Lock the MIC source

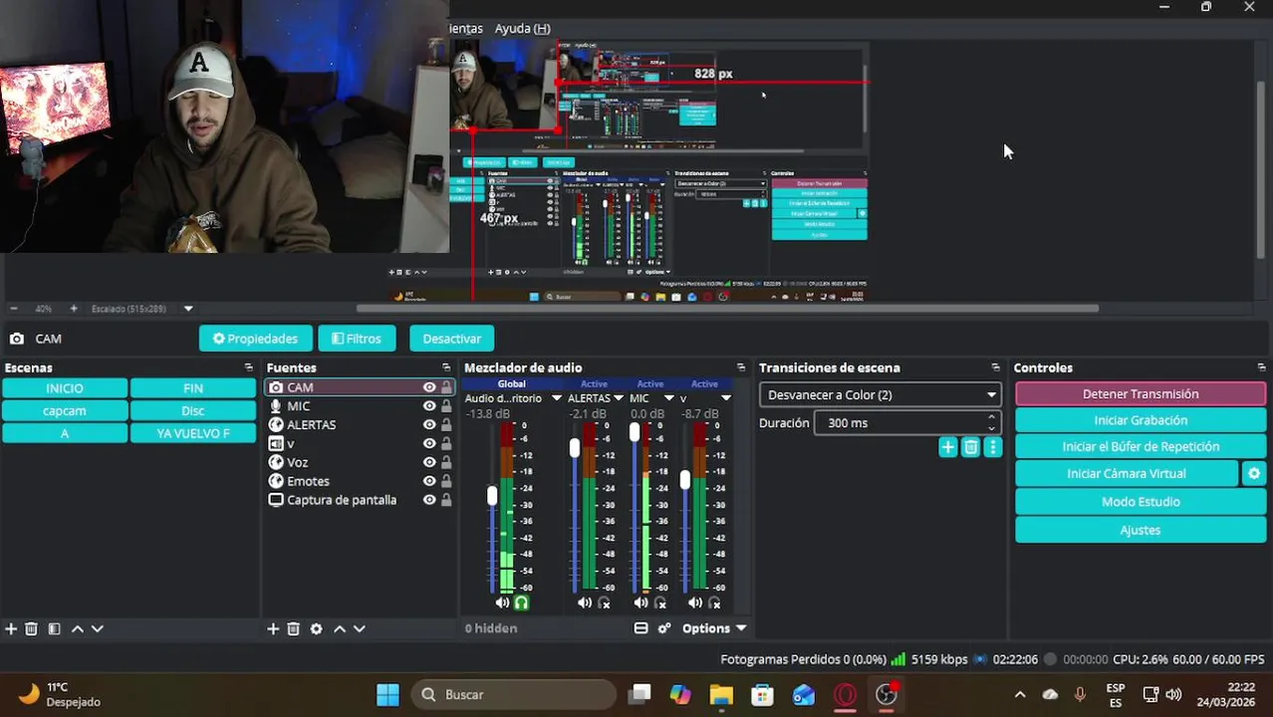coord(446,406)
